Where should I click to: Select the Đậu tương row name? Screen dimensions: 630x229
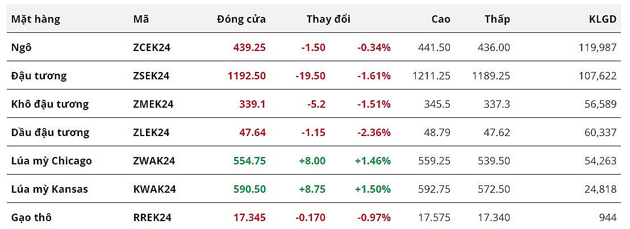[x=39, y=76]
